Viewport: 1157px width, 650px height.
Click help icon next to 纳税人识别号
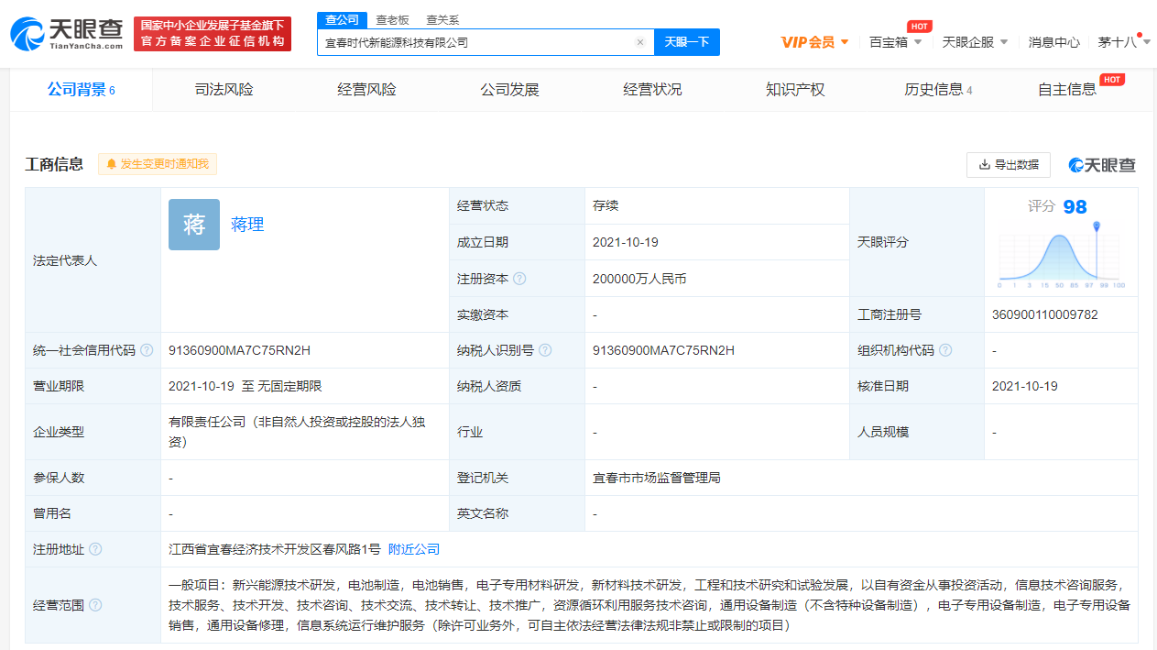[546, 350]
